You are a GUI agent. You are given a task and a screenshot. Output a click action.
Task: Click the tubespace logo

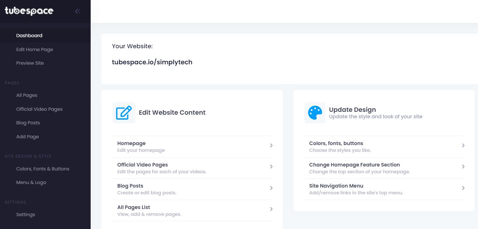pyautogui.click(x=29, y=11)
